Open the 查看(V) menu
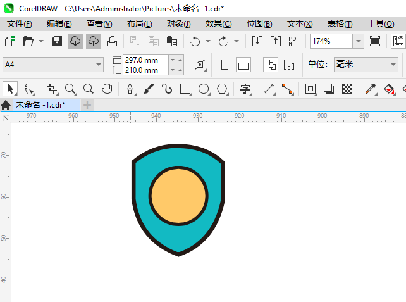406x302 pixels. tap(99, 24)
